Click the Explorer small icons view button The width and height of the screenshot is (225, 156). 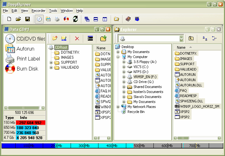[x=205, y=38]
